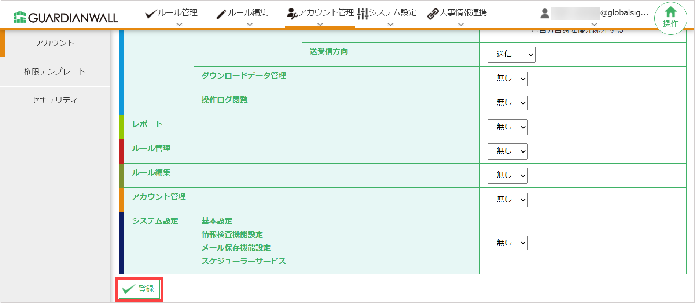Select アカウント in sidebar
Screen dimensions: 695x303
55,43
